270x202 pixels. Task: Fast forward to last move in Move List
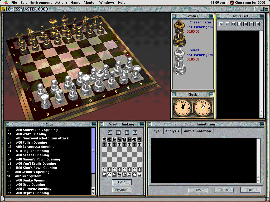[258, 24]
